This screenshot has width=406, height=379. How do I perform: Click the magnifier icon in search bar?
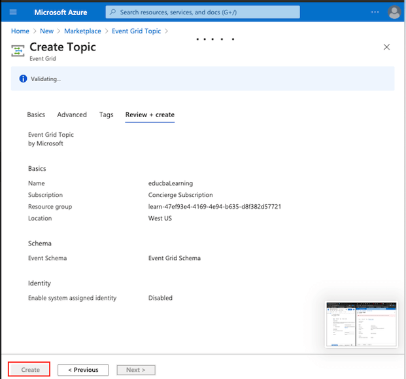(112, 12)
